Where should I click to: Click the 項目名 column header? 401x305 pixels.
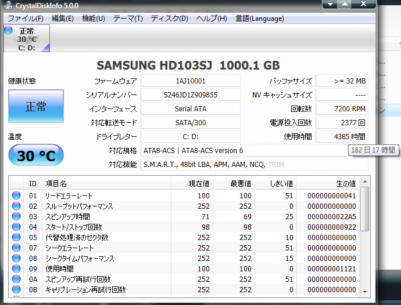107,183
